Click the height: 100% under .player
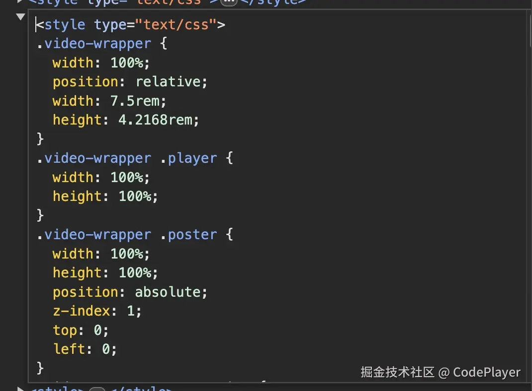This screenshot has height=391, width=532. pos(105,196)
